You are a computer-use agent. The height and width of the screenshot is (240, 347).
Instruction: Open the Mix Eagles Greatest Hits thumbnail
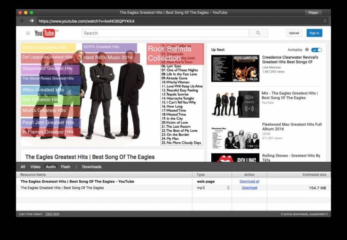point(235,104)
